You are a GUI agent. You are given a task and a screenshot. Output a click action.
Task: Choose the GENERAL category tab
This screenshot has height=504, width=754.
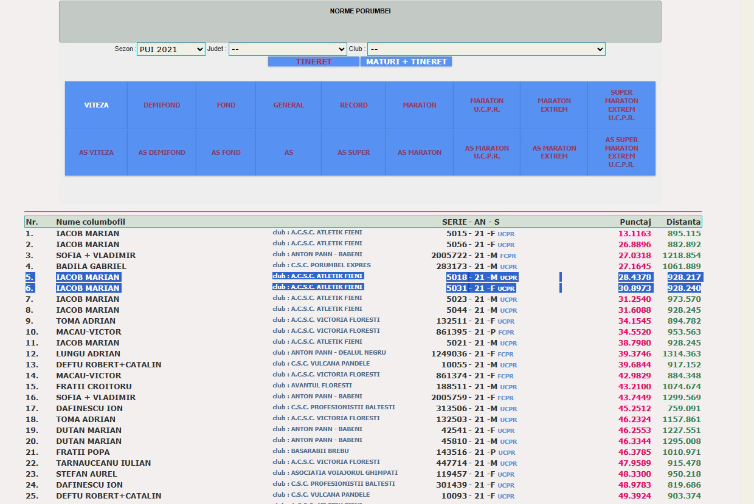pos(288,105)
